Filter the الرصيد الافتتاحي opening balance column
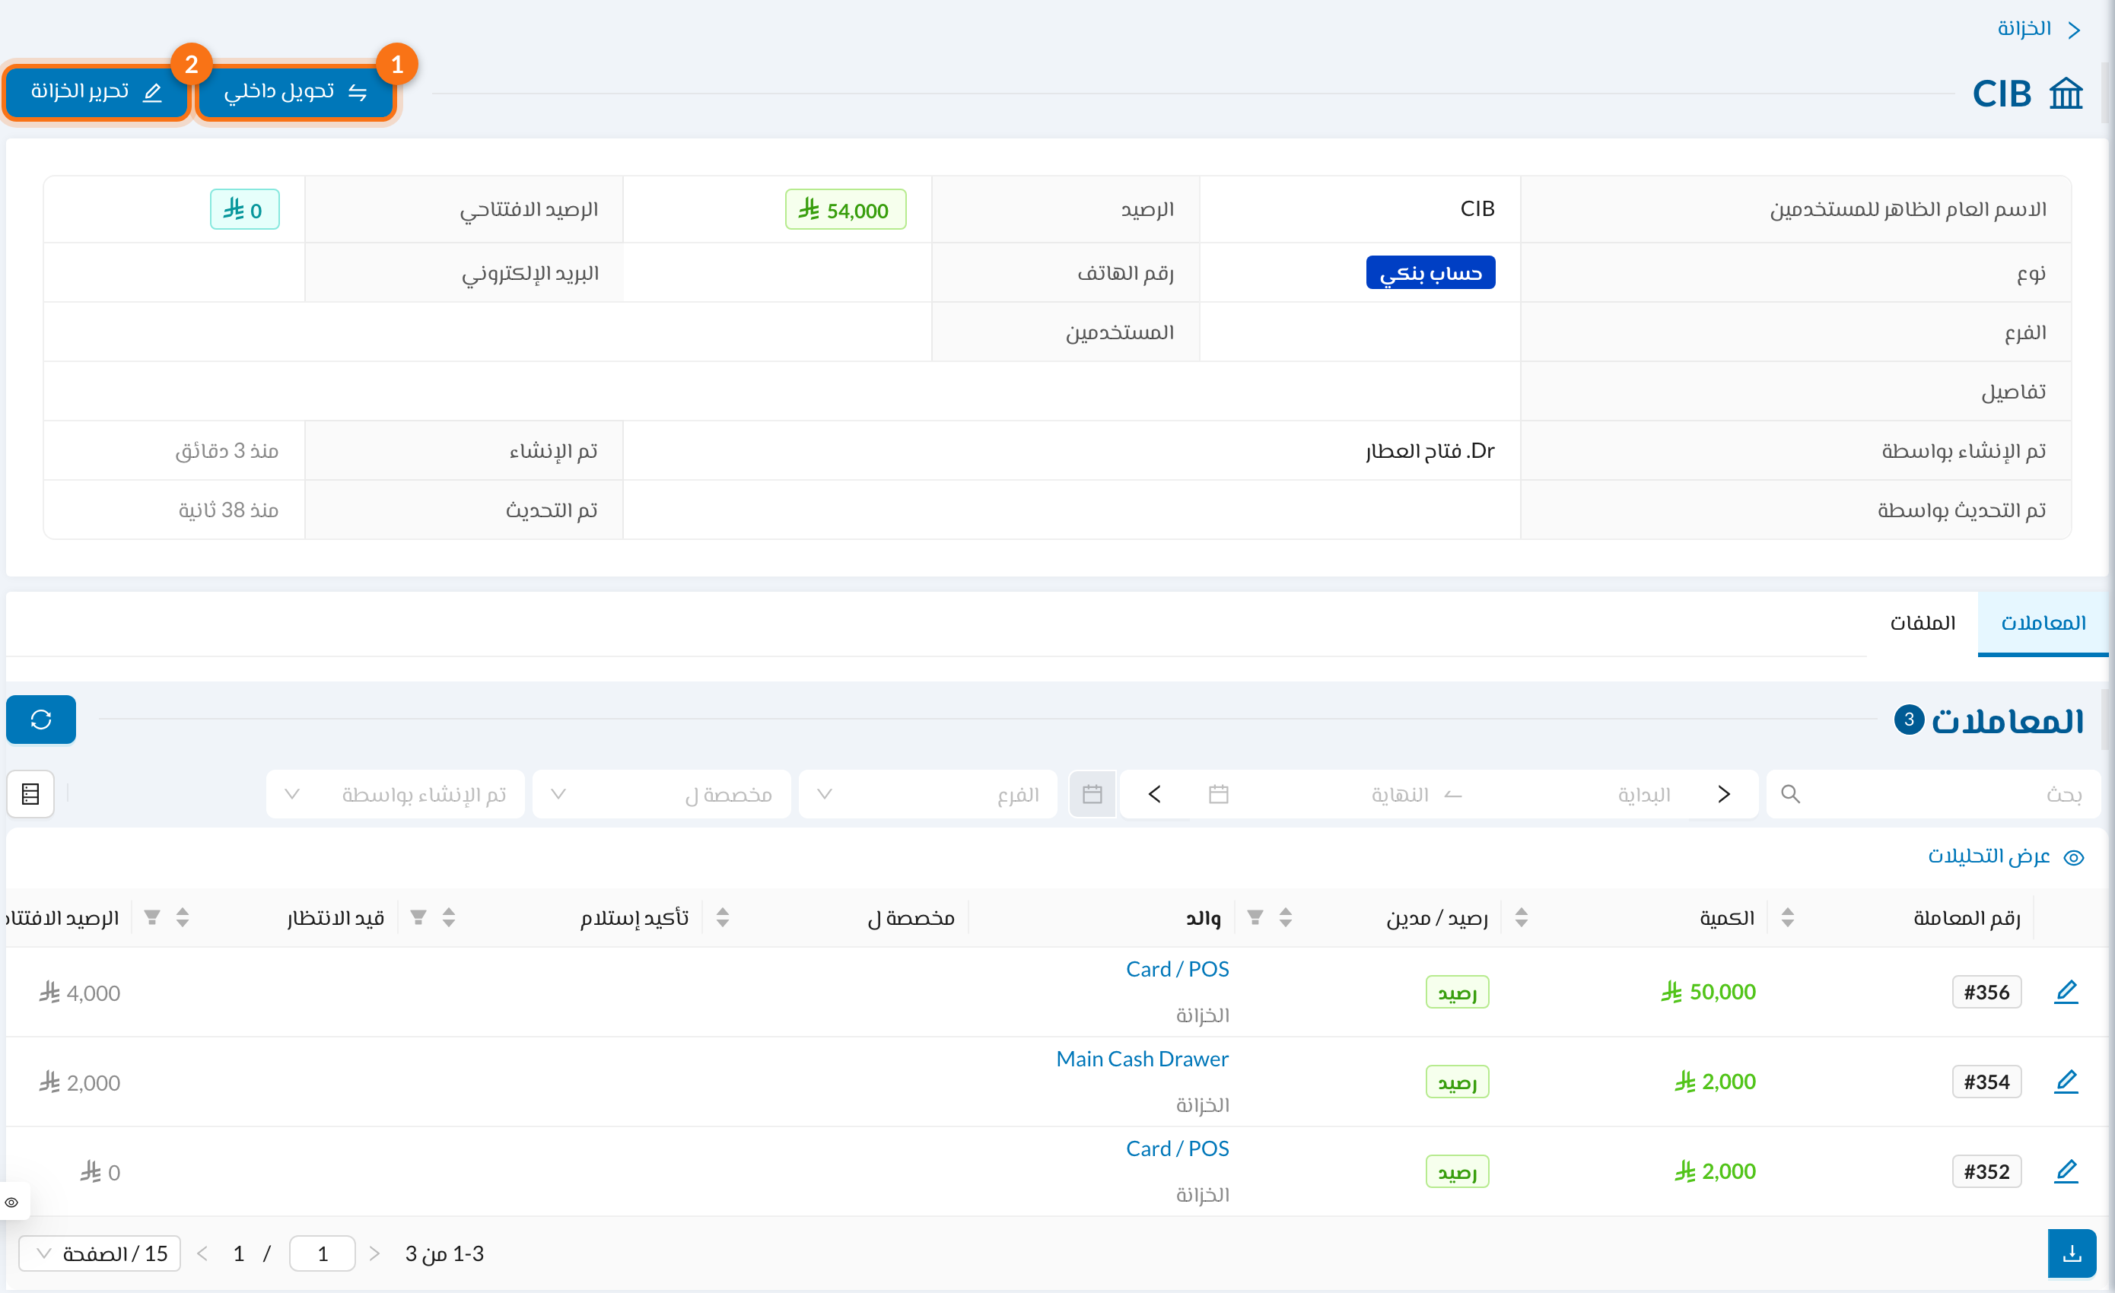The height and width of the screenshot is (1293, 2115). [x=152, y=917]
